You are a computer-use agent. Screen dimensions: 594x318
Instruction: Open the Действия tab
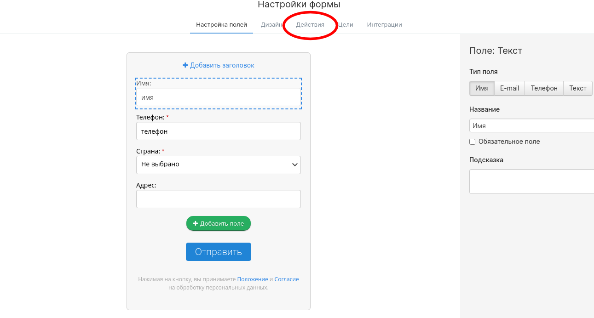(x=310, y=25)
